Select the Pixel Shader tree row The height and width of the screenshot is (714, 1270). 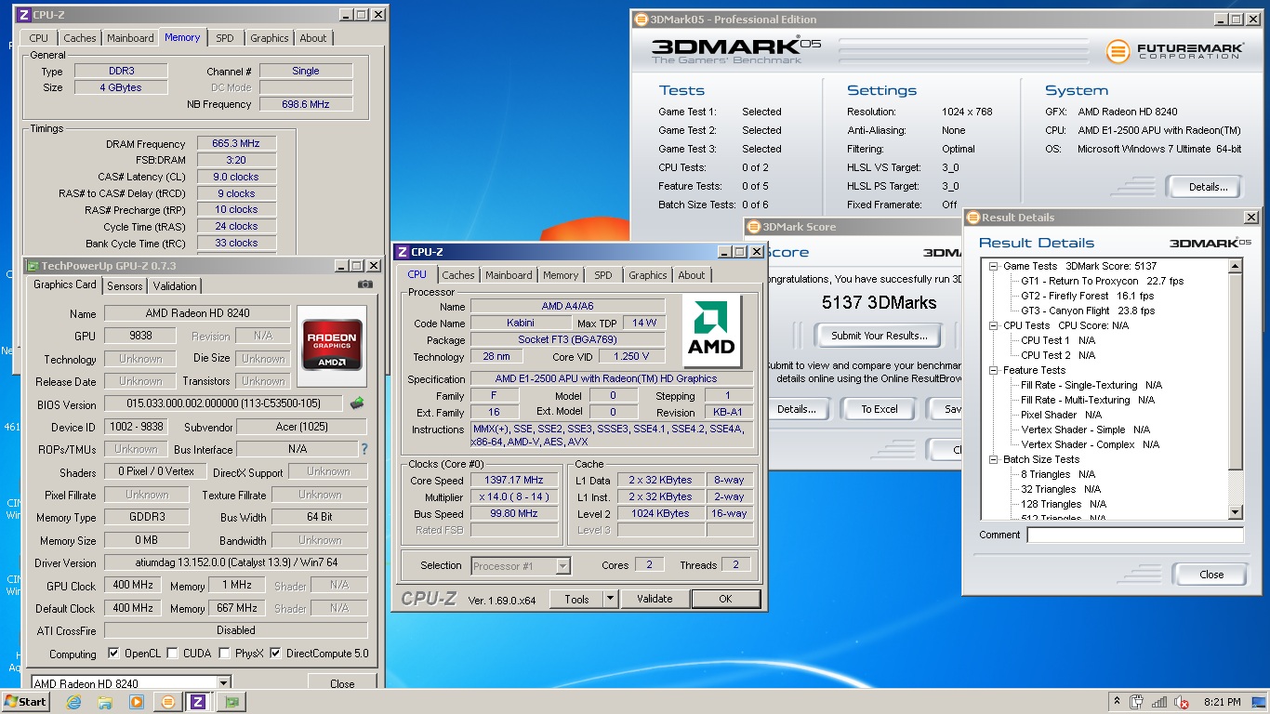pos(1061,415)
